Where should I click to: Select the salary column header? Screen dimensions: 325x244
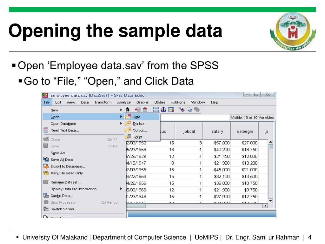217,131
